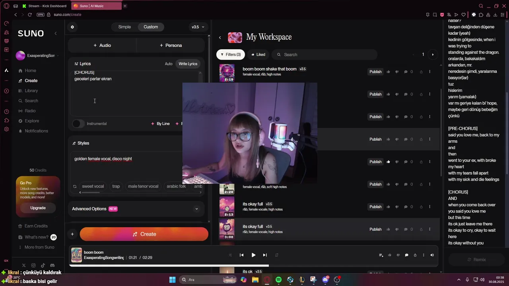This screenshot has height=286, width=509.
Task: Open more options in the player bar
Action: pyautogui.click(x=424, y=255)
